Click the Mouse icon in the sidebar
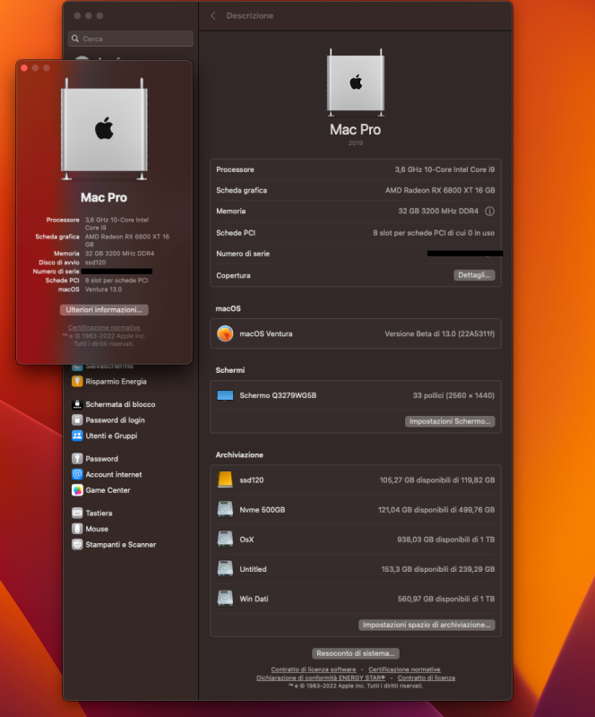This screenshot has width=595, height=717. pyautogui.click(x=77, y=529)
